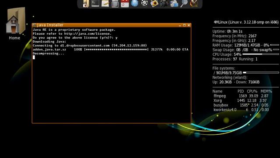Click the 'Uptime: 0h 3m 1s' entry
This screenshot has width=280, height=158.
tap(227, 31)
